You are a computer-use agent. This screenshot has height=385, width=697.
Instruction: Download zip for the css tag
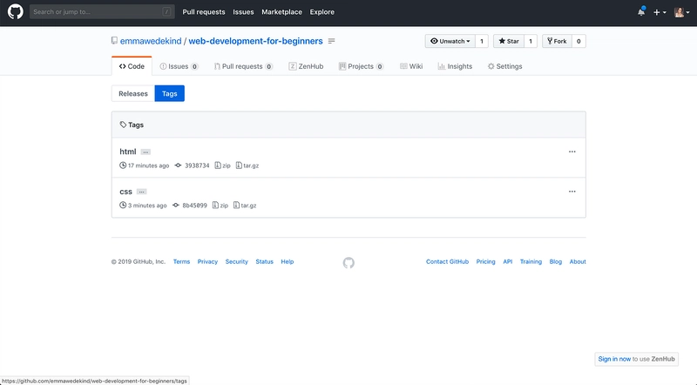(220, 206)
